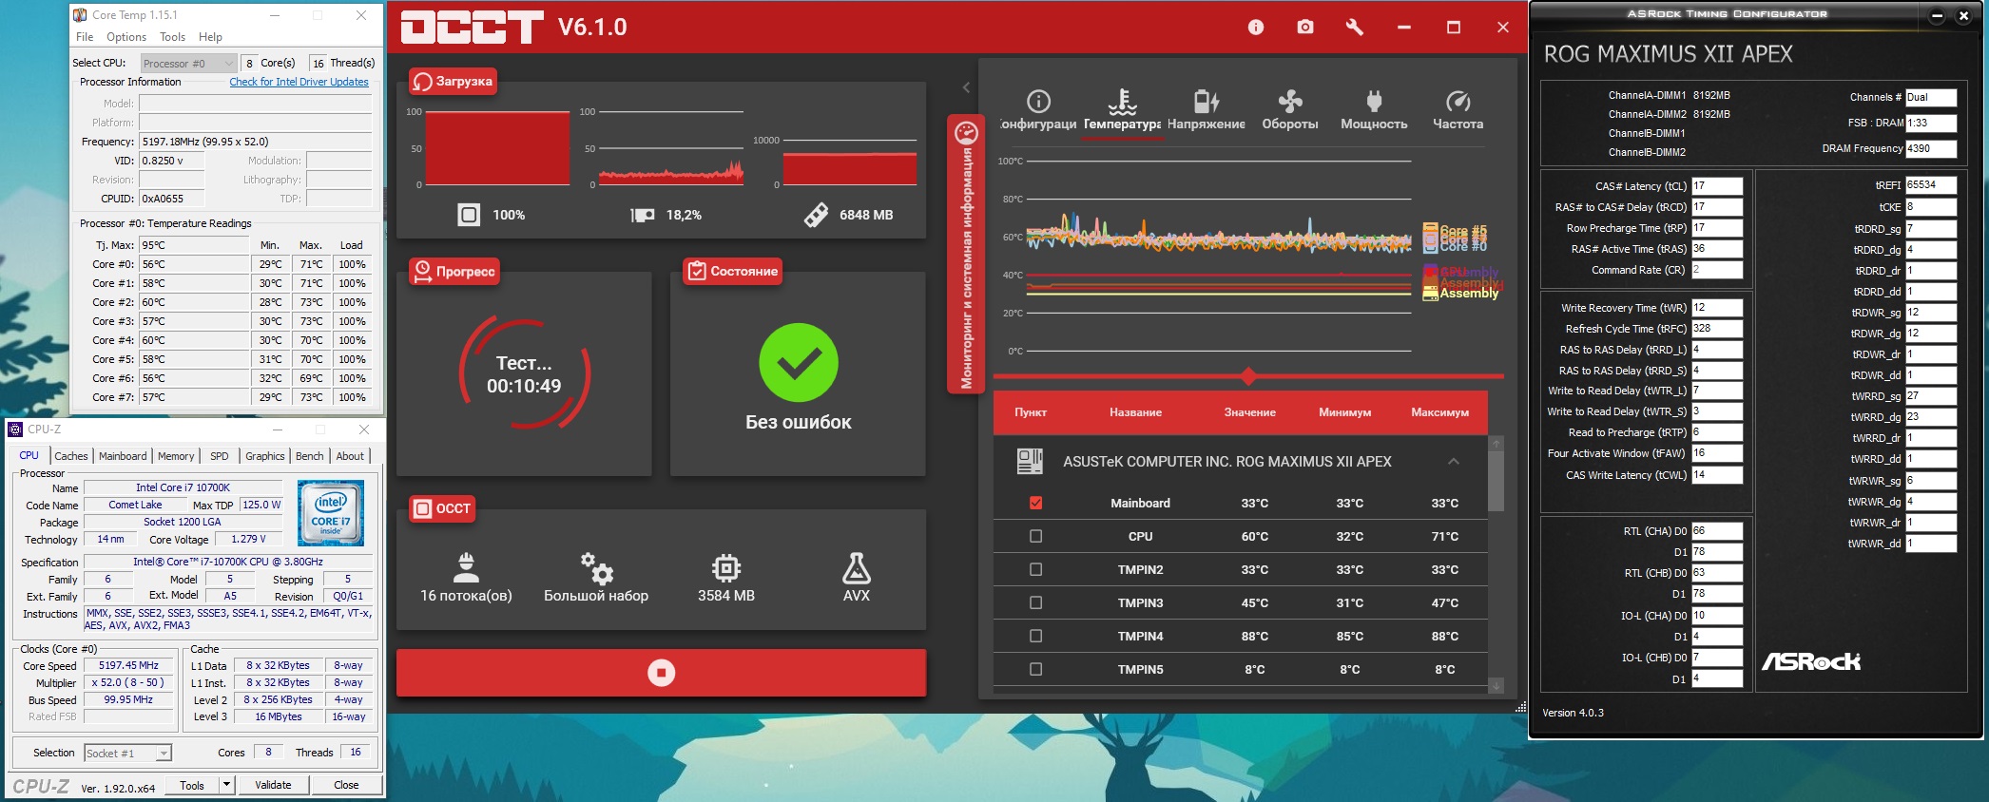The height and width of the screenshot is (802, 1989).
Task: Uncheck the Mainboard temperature checkbox
Action: [1036, 503]
